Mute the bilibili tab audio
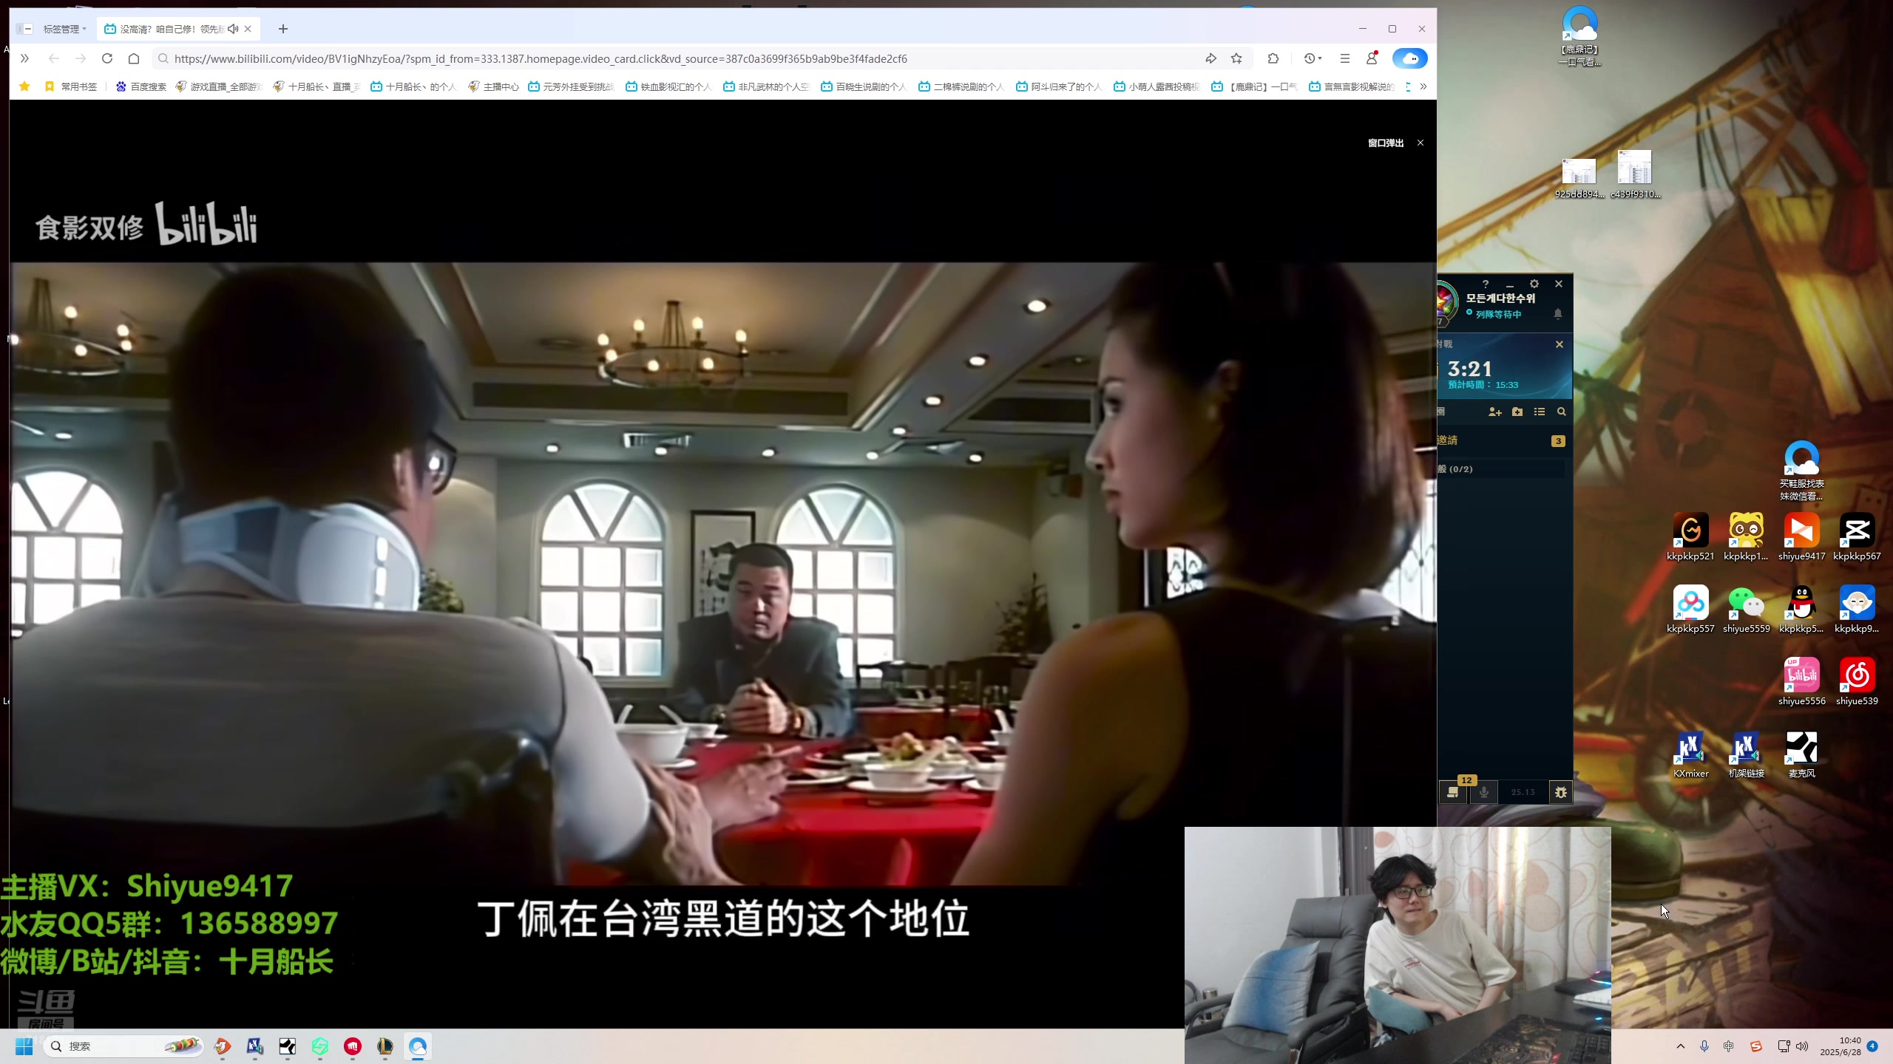Viewport: 1893px width, 1064px height. point(233,29)
